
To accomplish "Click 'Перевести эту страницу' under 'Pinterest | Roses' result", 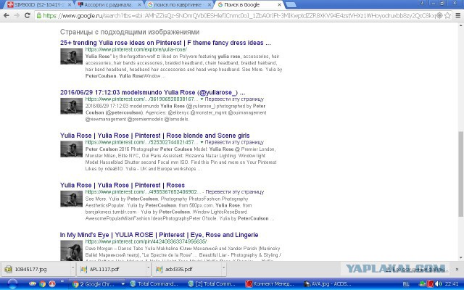I will (235, 192).
